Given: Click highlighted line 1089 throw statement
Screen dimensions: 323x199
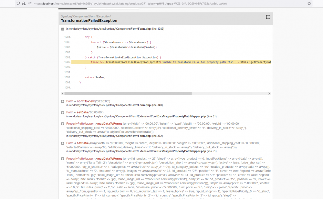Looking at the screenshot, I should (171, 62).
